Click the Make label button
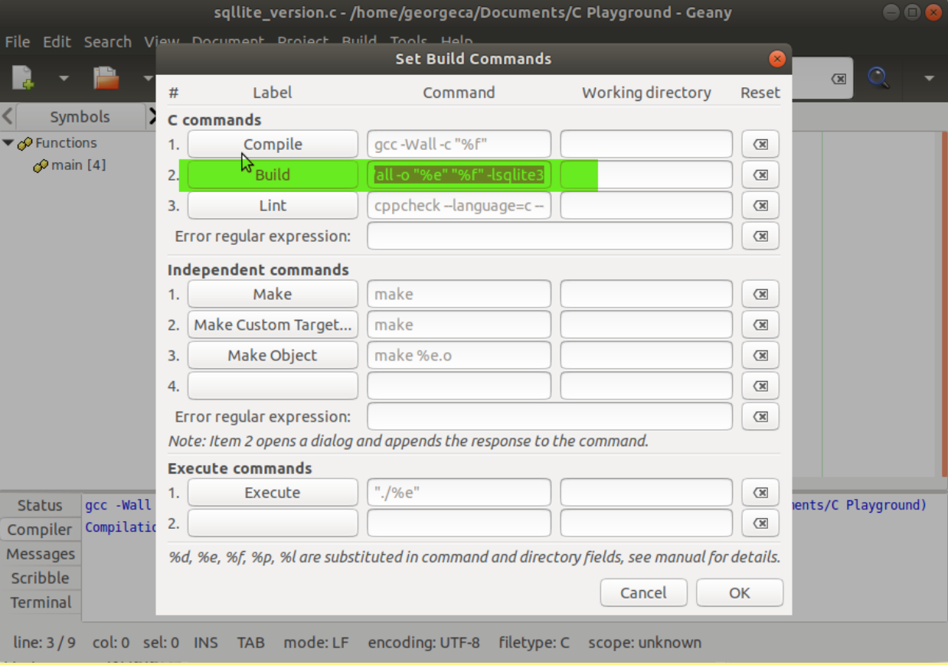The height and width of the screenshot is (665, 948). 273,294
